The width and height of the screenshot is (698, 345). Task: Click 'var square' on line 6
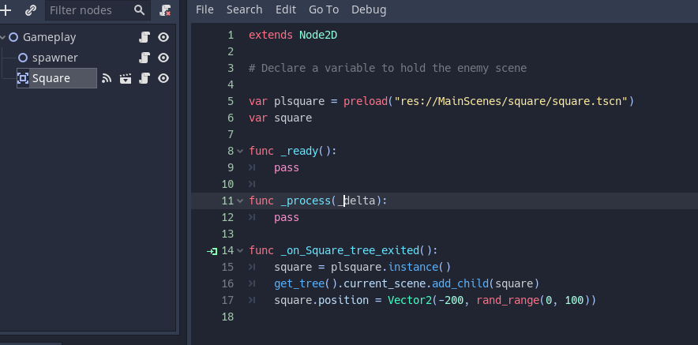(280, 118)
